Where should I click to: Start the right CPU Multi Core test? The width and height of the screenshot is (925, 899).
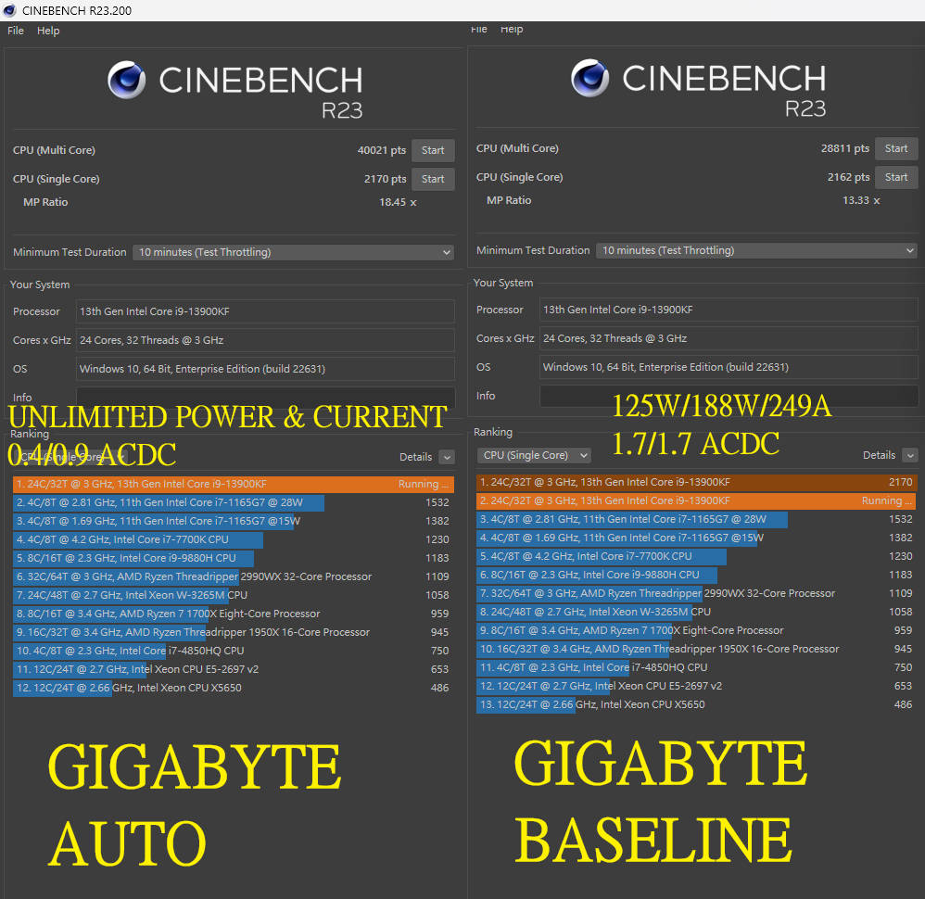(x=895, y=148)
